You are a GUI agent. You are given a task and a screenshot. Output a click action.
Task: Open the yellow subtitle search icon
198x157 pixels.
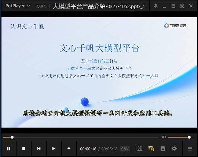click(151, 149)
